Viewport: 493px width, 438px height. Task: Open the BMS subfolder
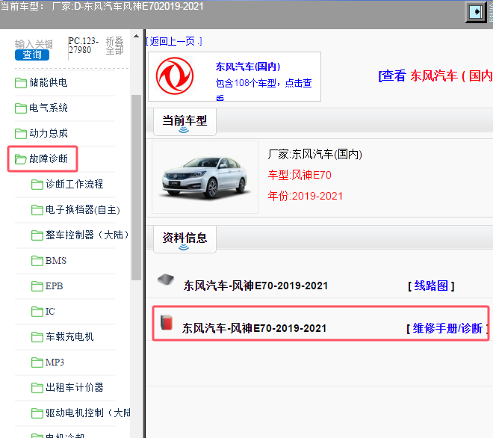tap(56, 261)
